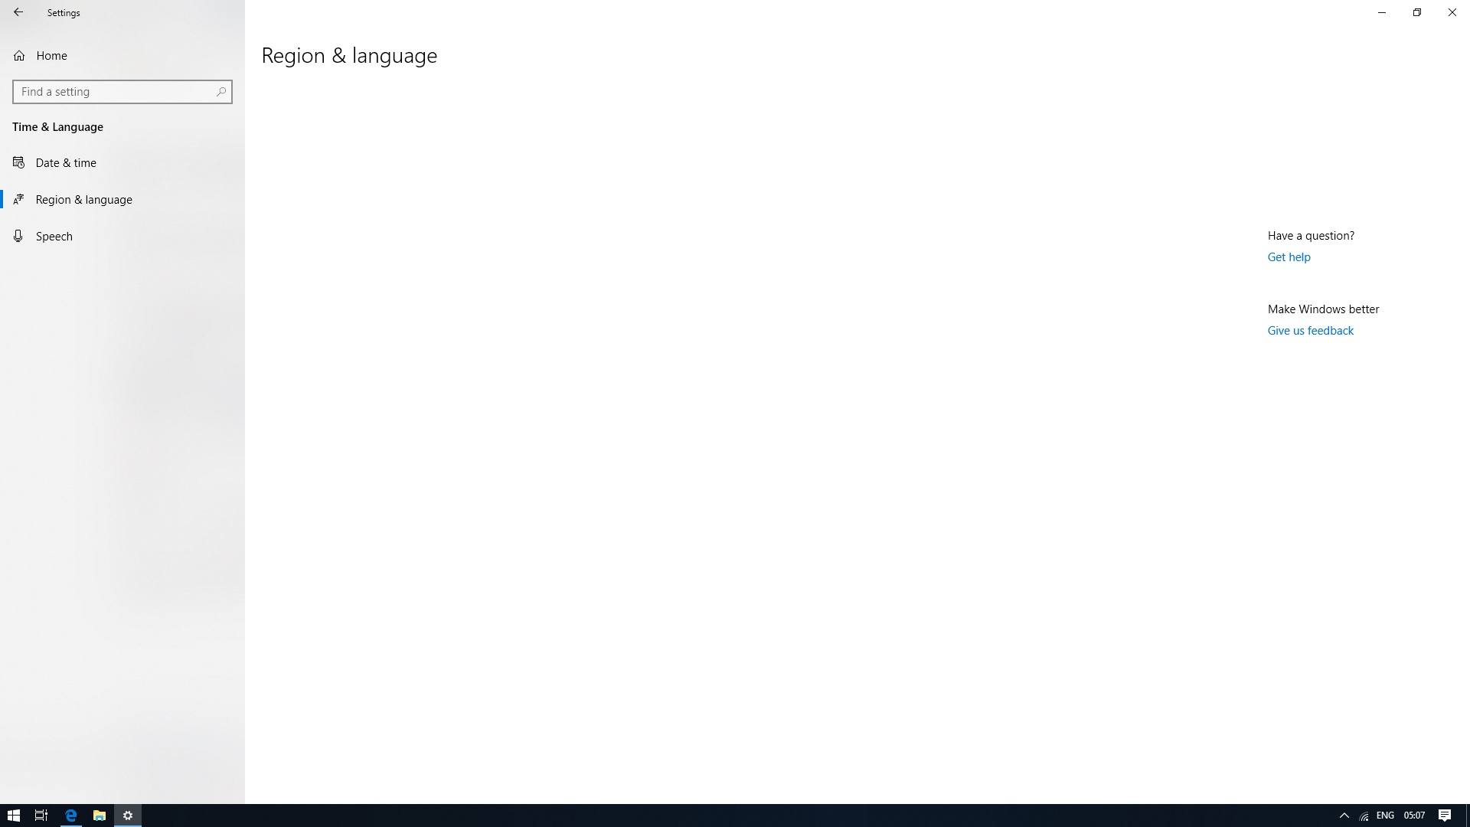
Task: Click the taskbar notification area expander
Action: pyautogui.click(x=1344, y=815)
